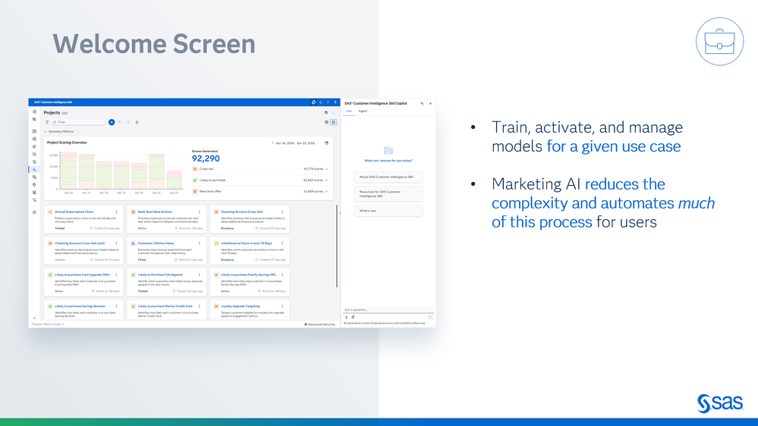Image resolution: width=758 pixels, height=426 pixels.
Task: Open the Customer Lifetime Value kebab menu
Action: (x=199, y=243)
